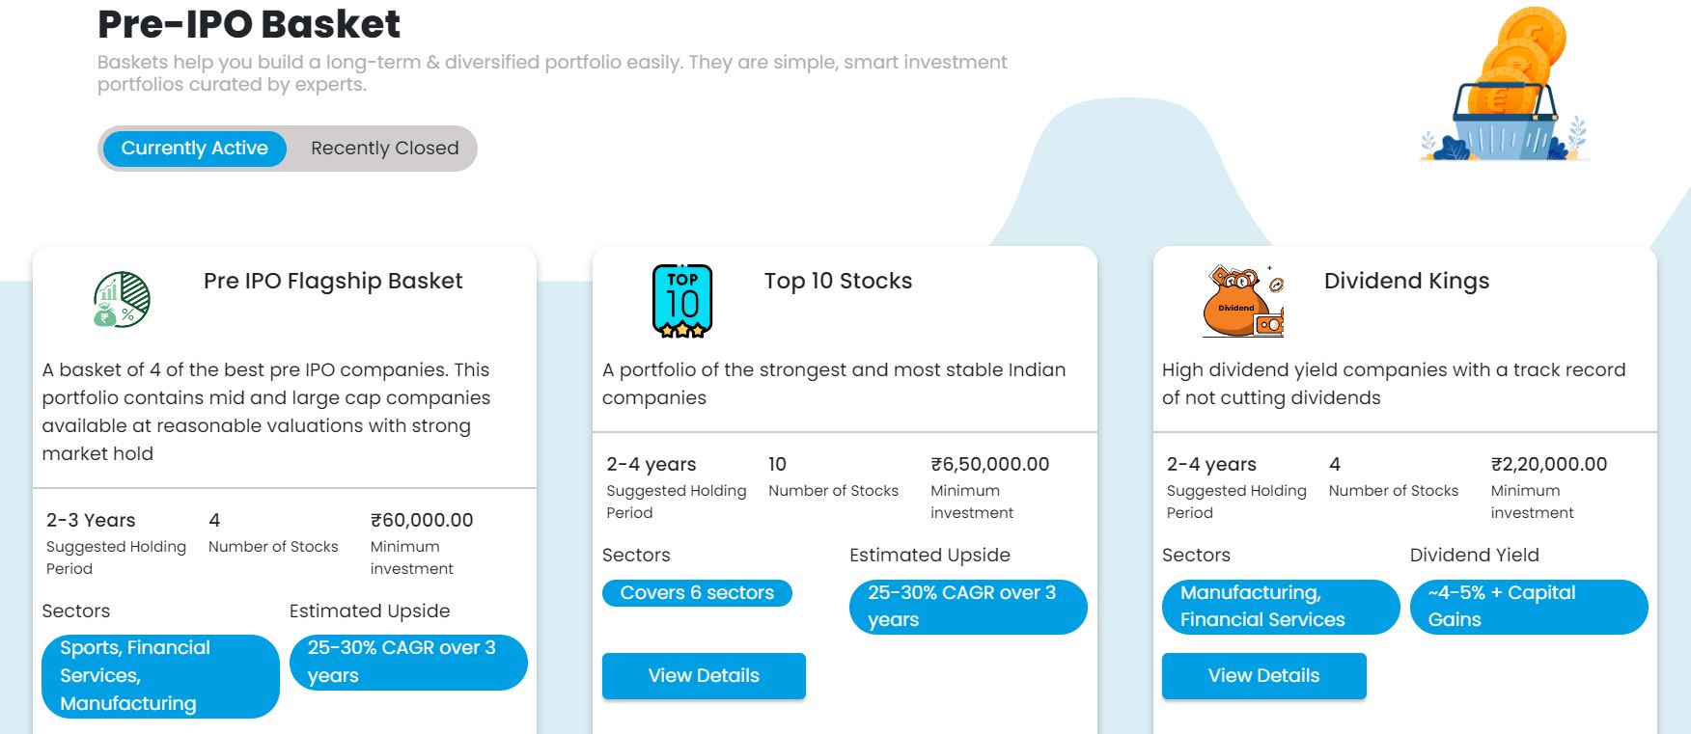Viewport: 1691px width, 734px height.
Task: Click the Flagship Basket 25-30% CAGR tag
Action: pos(408,663)
